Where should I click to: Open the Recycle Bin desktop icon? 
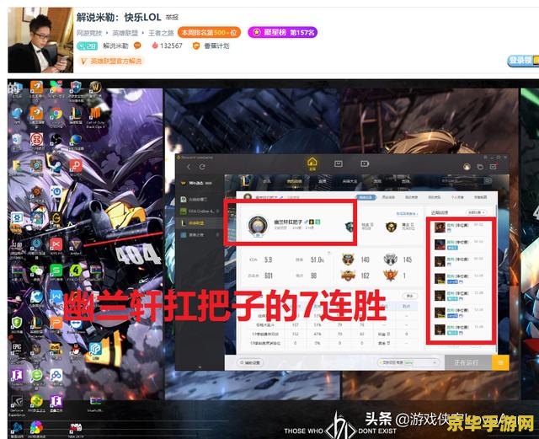click(x=17, y=140)
